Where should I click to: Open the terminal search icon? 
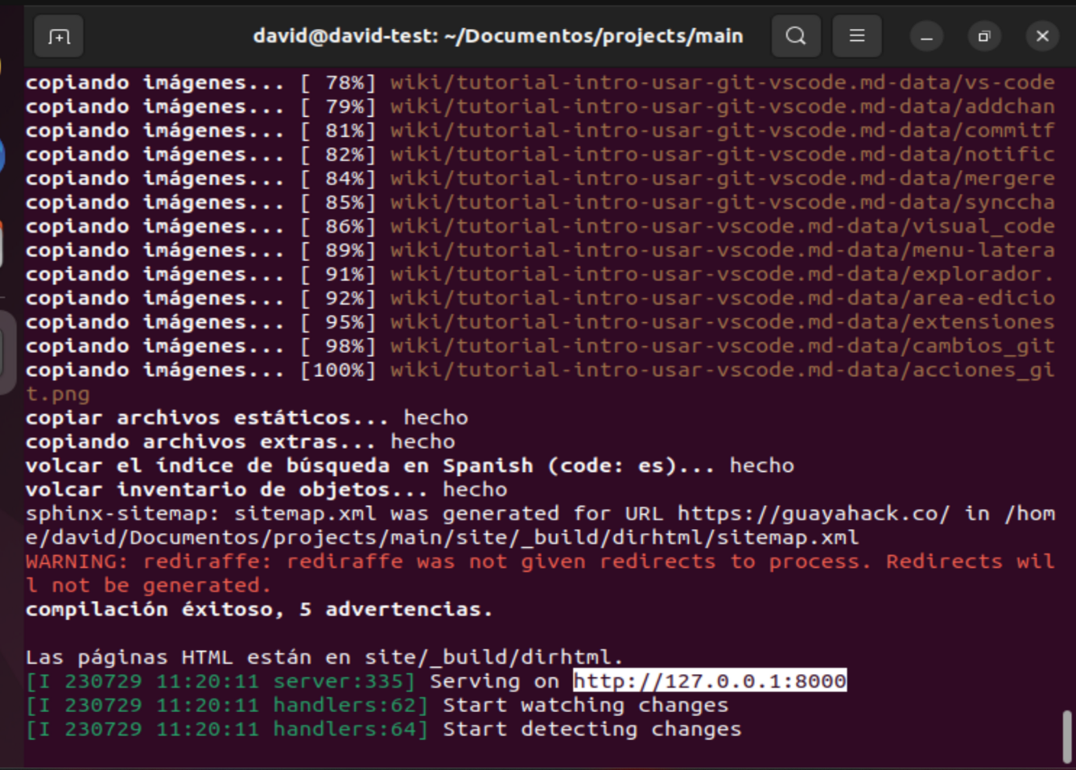tap(796, 36)
